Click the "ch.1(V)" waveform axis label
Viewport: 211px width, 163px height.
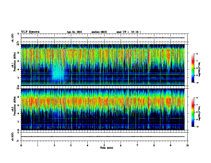click(x=13, y=38)
